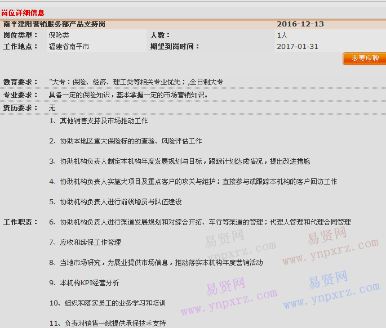Click the 资历要求 label
Image resolution: width=386 pixels, height=328 pixels.
20,108
